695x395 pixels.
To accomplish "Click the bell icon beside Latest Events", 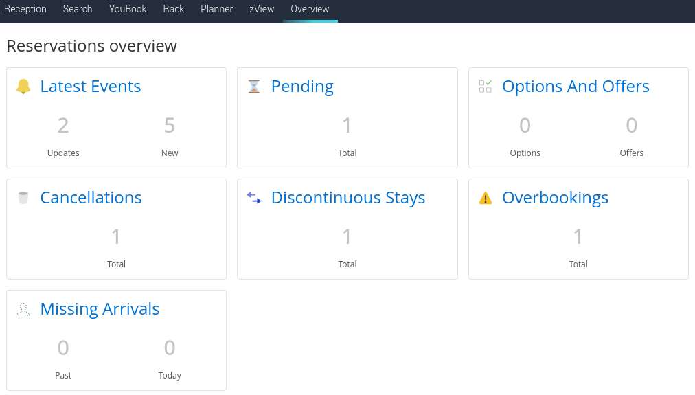I will coord(23,87).
